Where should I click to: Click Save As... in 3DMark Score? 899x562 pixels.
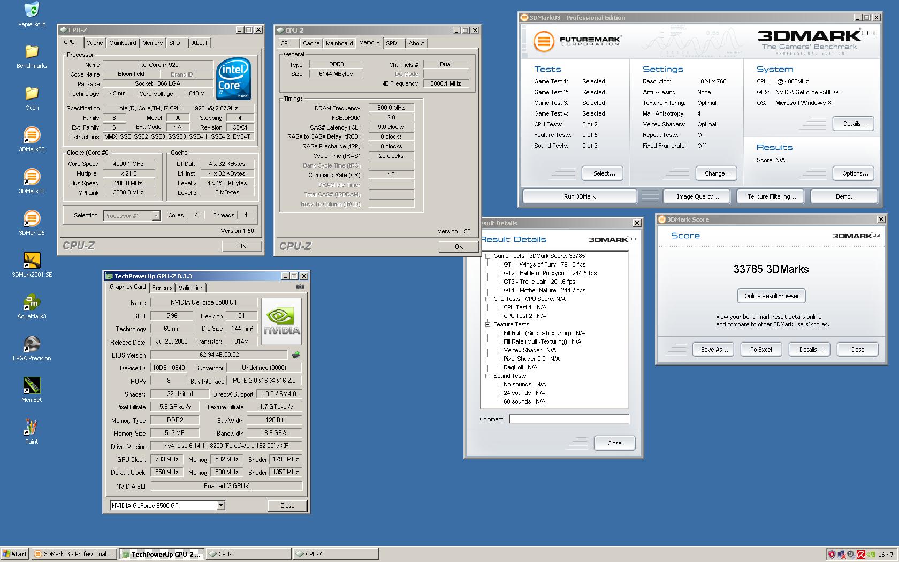714,350
